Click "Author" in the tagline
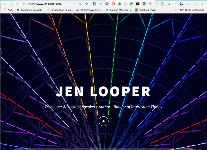Viewport: 207px width, 150px height. pyautogui.click(x=104, y=107)
